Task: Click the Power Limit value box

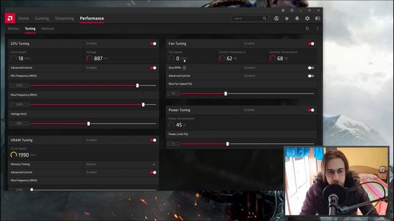Action: [174, 144]
